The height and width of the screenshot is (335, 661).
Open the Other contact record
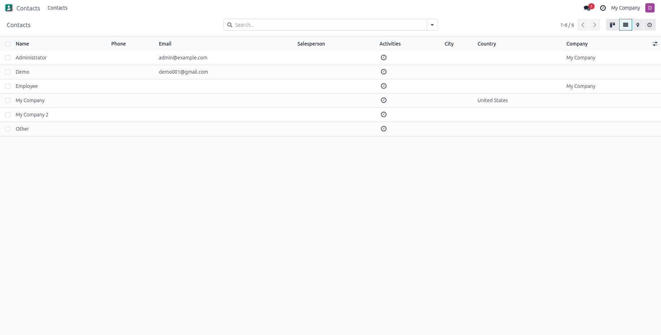[22, 129]
